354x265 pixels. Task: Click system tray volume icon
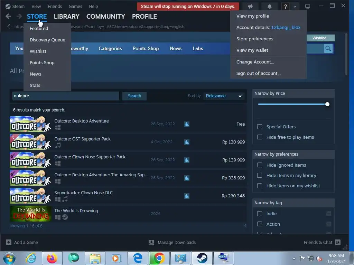[319, 258]
